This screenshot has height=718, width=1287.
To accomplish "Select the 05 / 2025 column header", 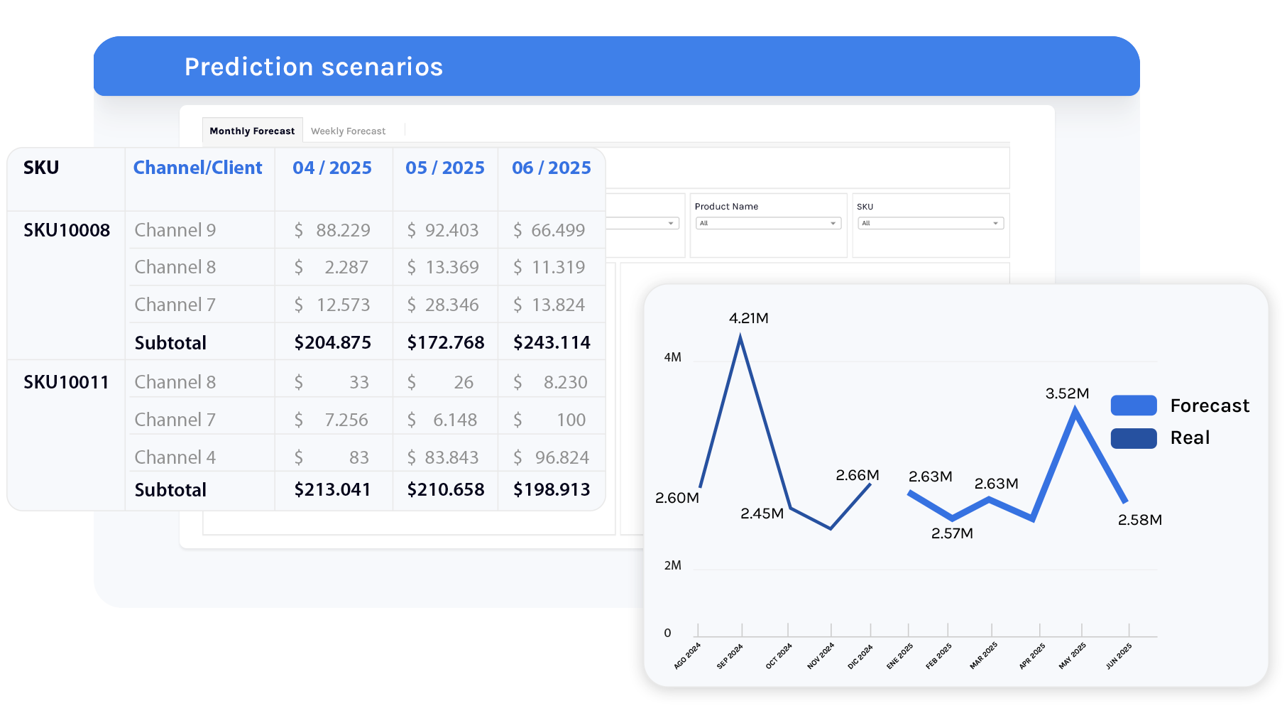I will coord(444,168).
